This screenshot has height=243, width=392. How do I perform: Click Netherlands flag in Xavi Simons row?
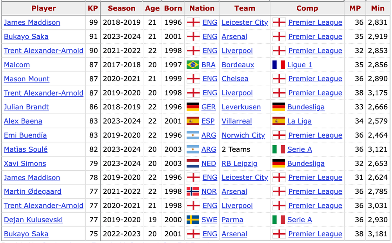[x=193, y=164]
